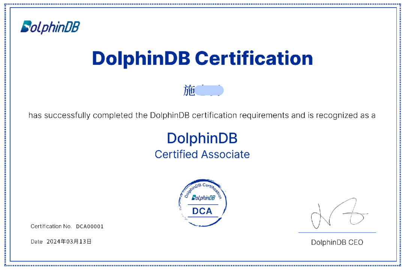Image resolution: width=405 pixels, height=271 pixels.
Task: Click the 'Certification No.' label
Action: tap(51, 226)
